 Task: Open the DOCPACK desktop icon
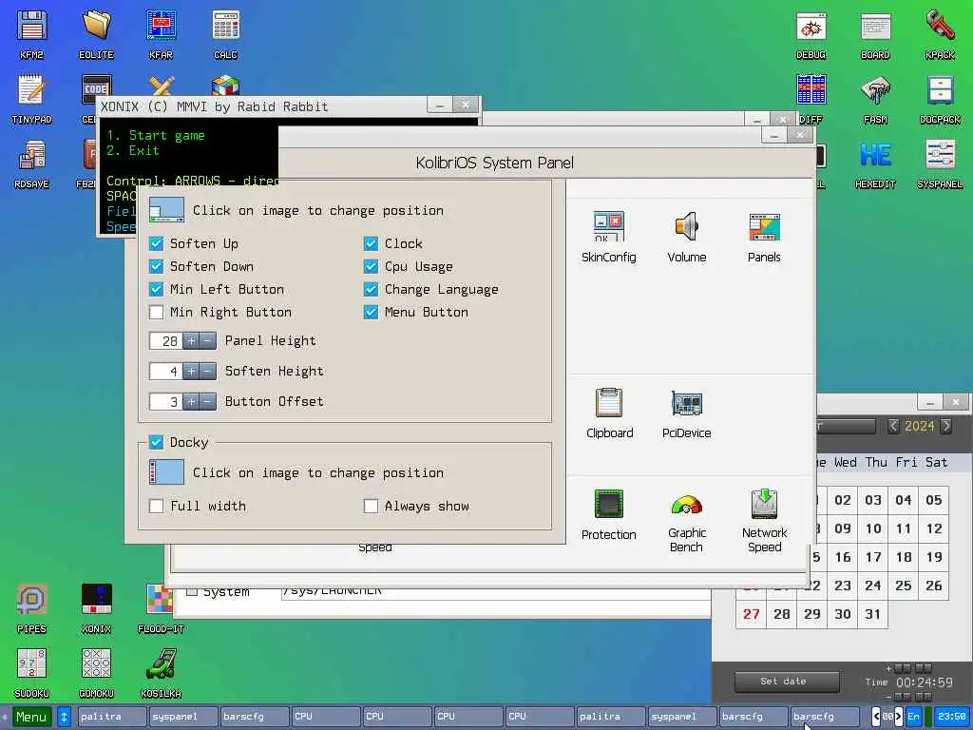point(940,99)
